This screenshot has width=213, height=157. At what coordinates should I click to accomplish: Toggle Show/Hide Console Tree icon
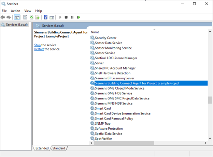point(17,17)
